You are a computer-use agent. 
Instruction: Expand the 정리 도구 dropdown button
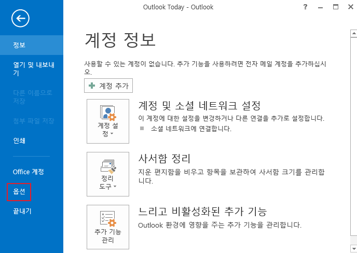(x=108, y=174)
